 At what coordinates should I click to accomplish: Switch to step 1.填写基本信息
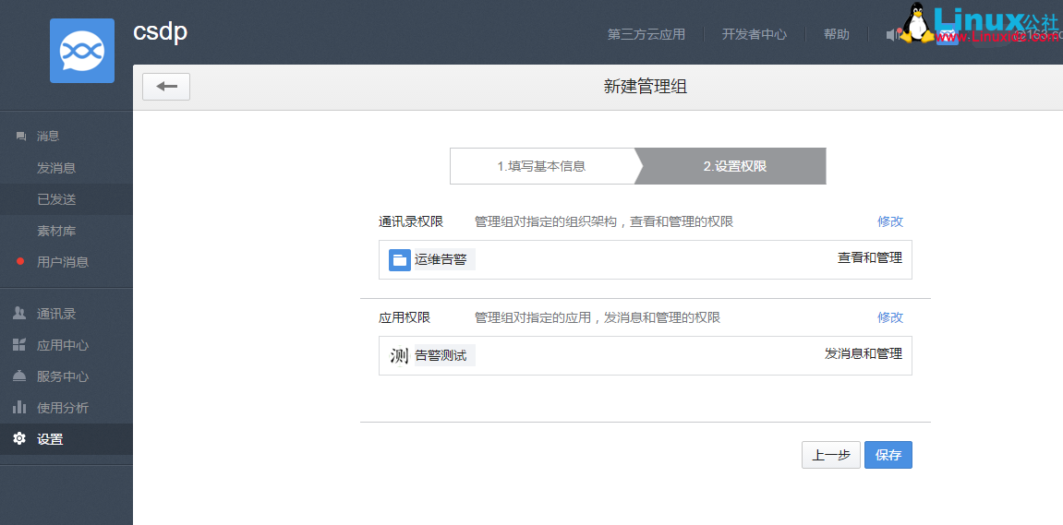(542, 166)
